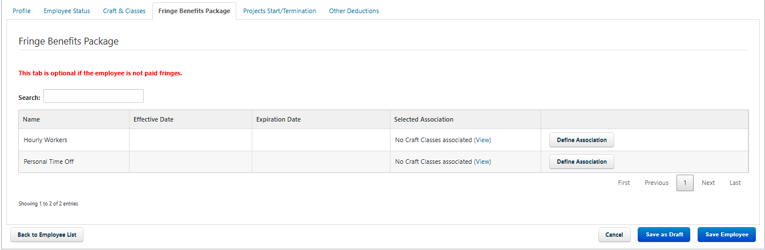Viewport: 765px width, 250px height.
Task: Go to First pagination page
Action: [623, 183]
